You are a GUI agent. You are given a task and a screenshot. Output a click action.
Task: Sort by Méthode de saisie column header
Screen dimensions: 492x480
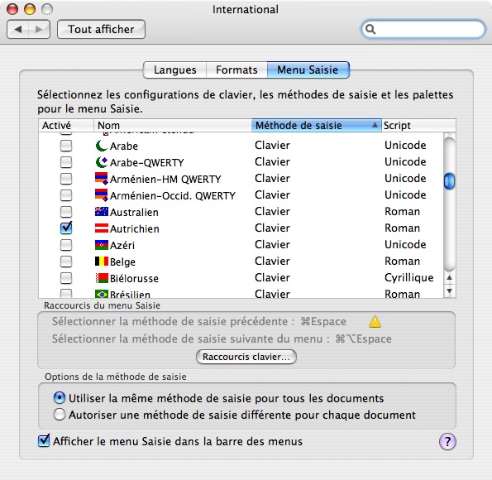pos(317,125)
